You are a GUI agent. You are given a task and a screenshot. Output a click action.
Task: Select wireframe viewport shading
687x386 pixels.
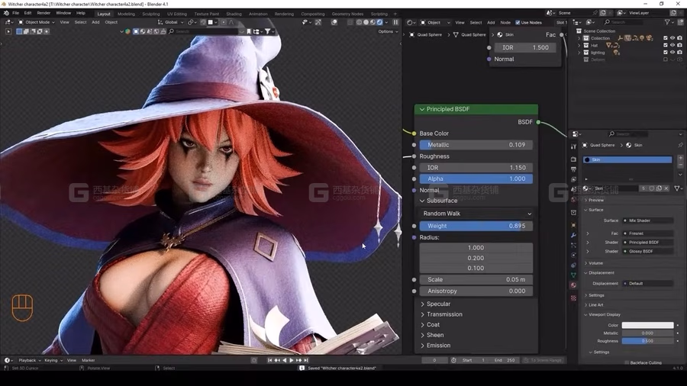(359, 22)
